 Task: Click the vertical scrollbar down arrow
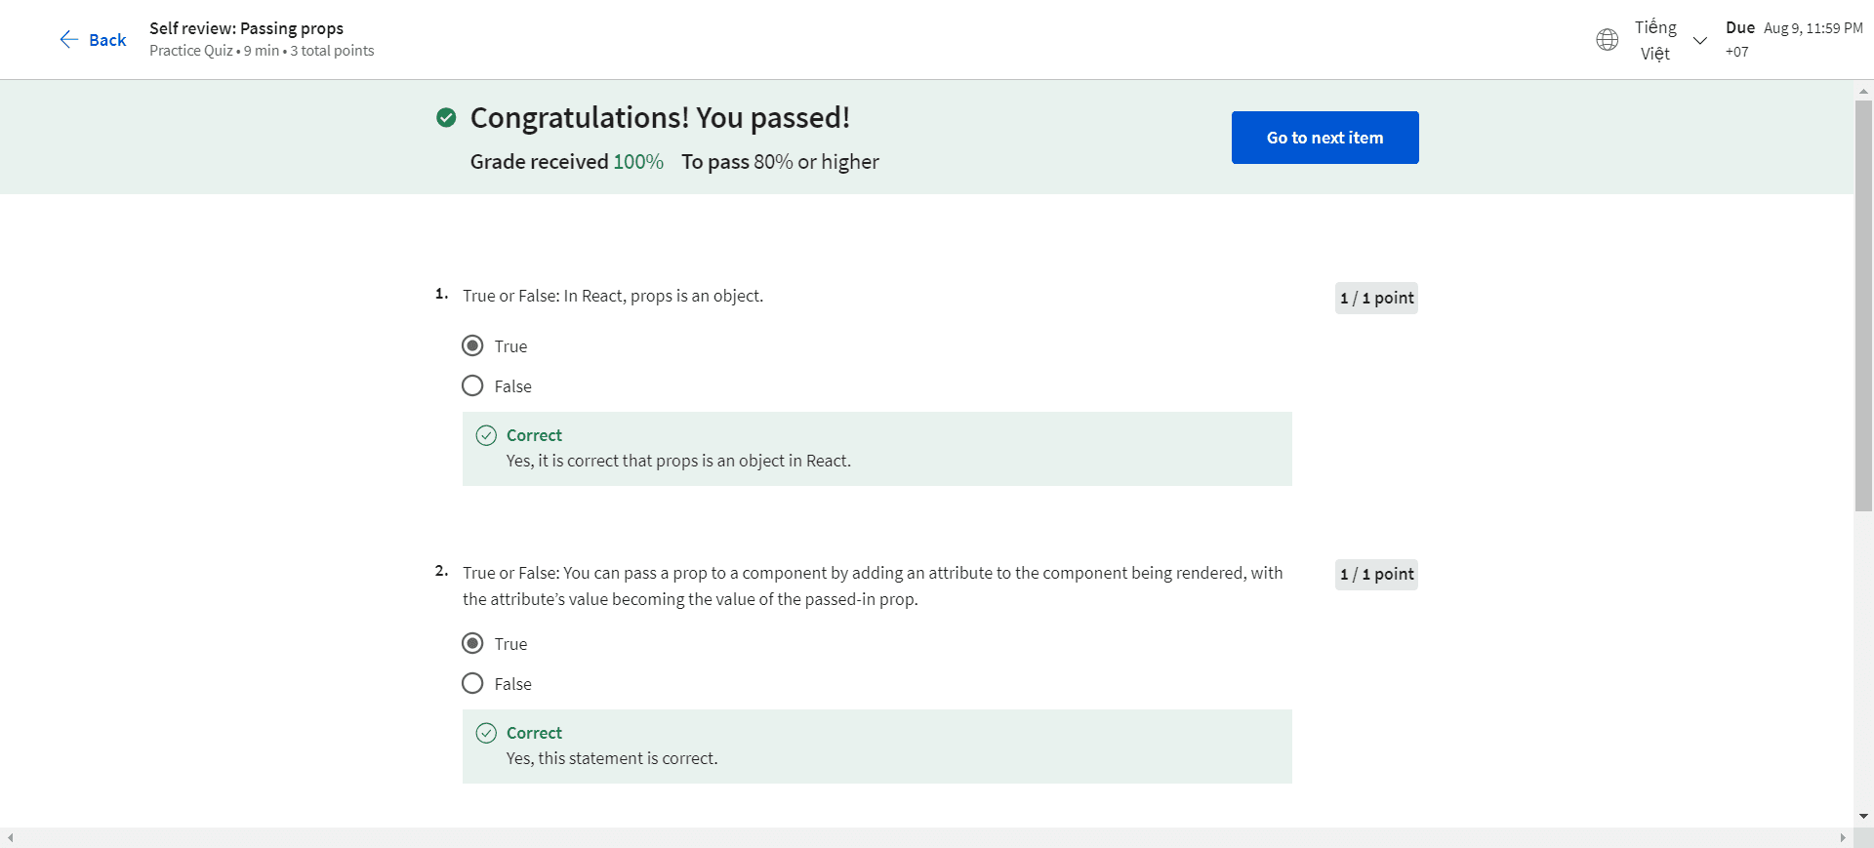tap(1863, 816)
